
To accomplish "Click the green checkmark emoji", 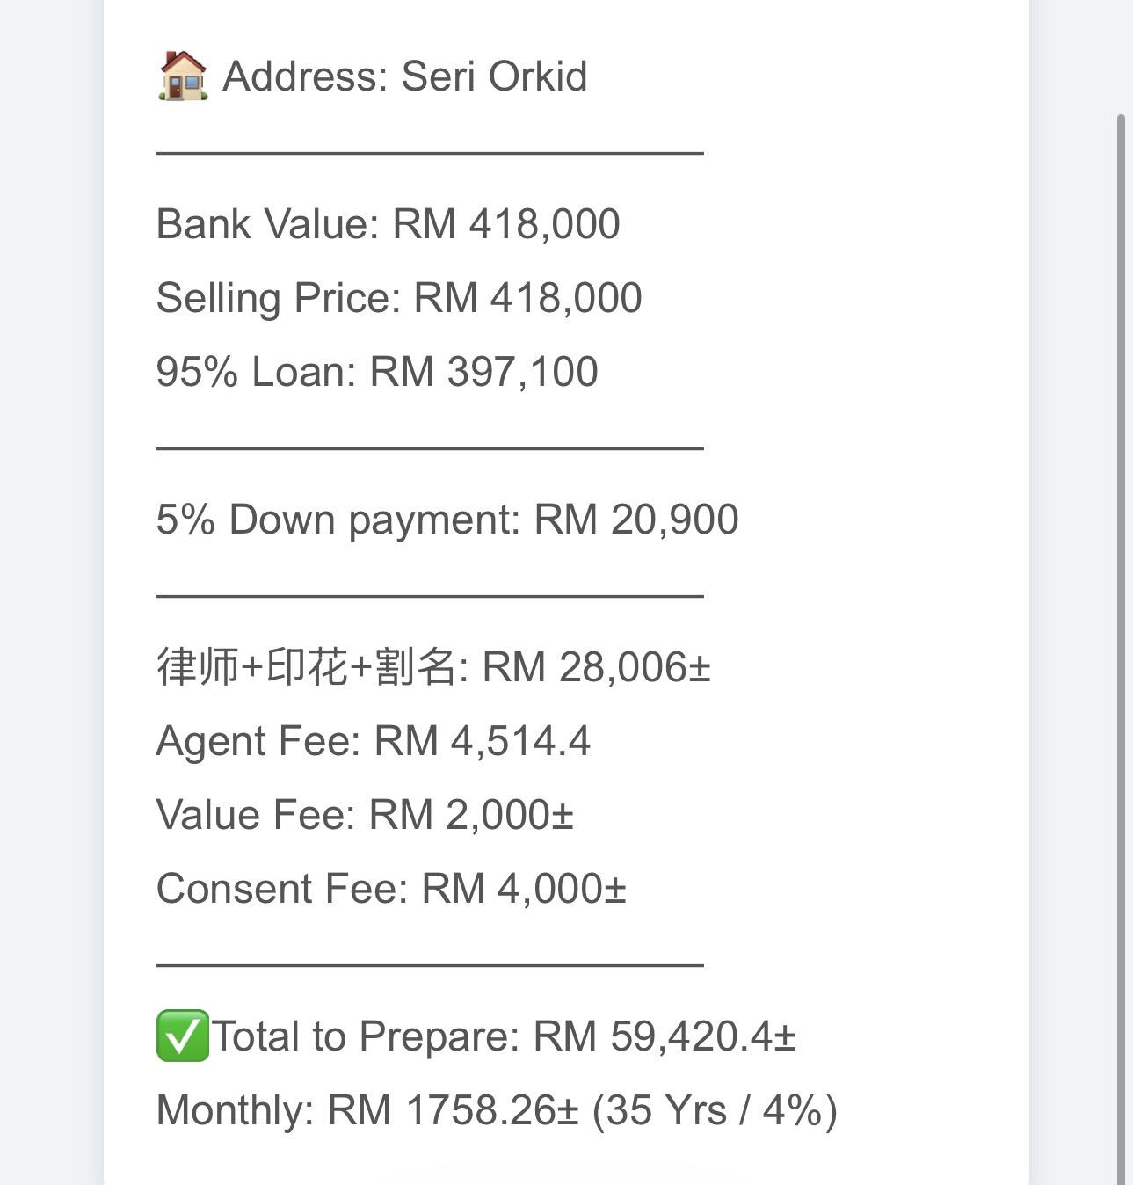I will click(183, 1036).
